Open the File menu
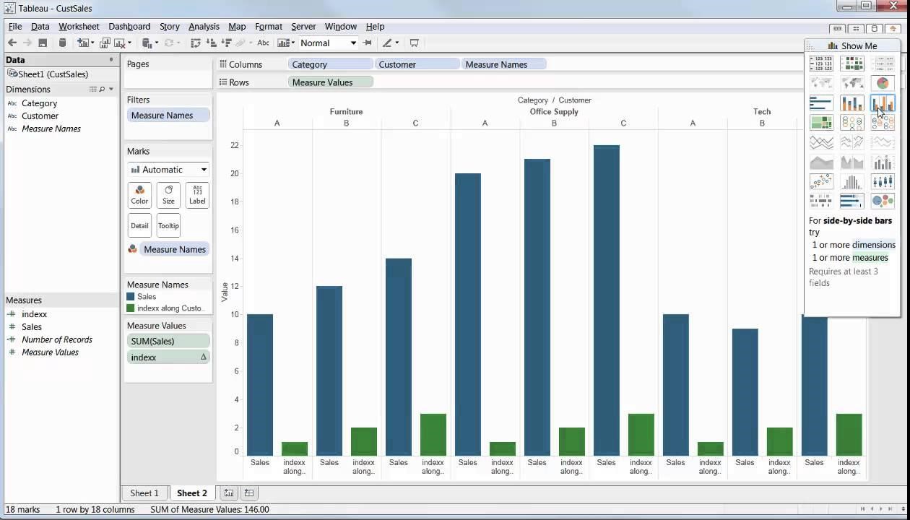910x520 pixels. click(15, 27)
